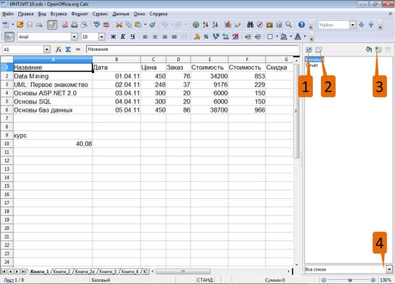Open the Файл menu
395x284 pixels.
[x=8, y=14]
